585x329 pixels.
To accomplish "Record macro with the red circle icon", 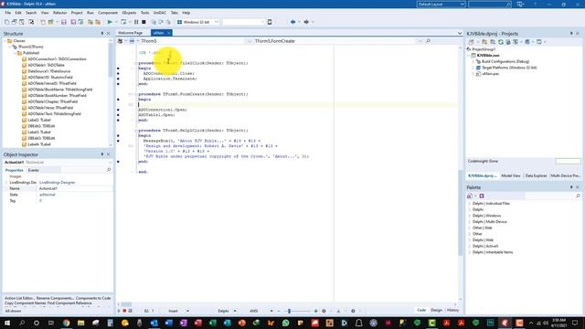I will coord(124,311).
